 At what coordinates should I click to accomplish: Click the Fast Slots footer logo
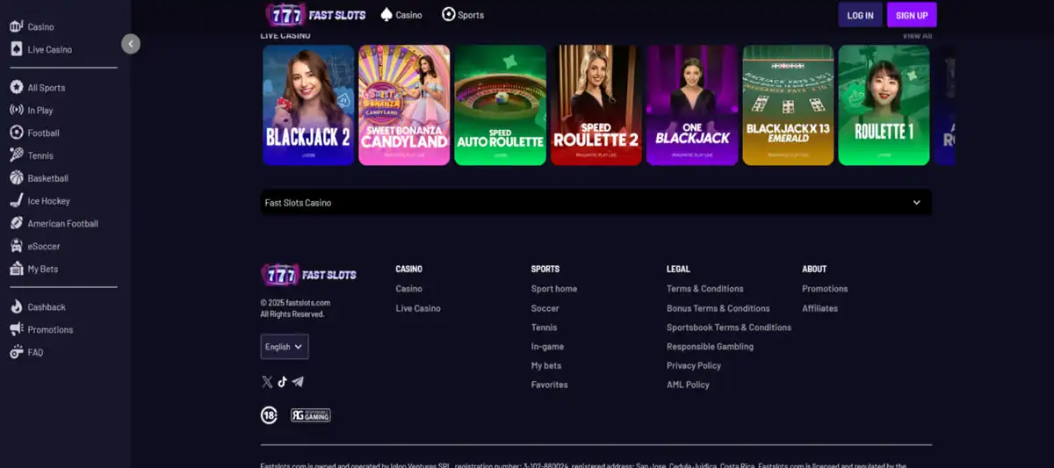pos(308,275)
